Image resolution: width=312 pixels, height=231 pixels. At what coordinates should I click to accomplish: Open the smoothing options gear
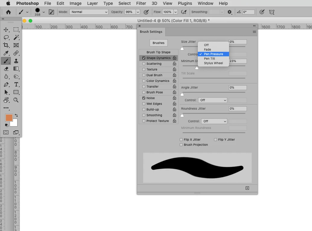tap(230, 12)
